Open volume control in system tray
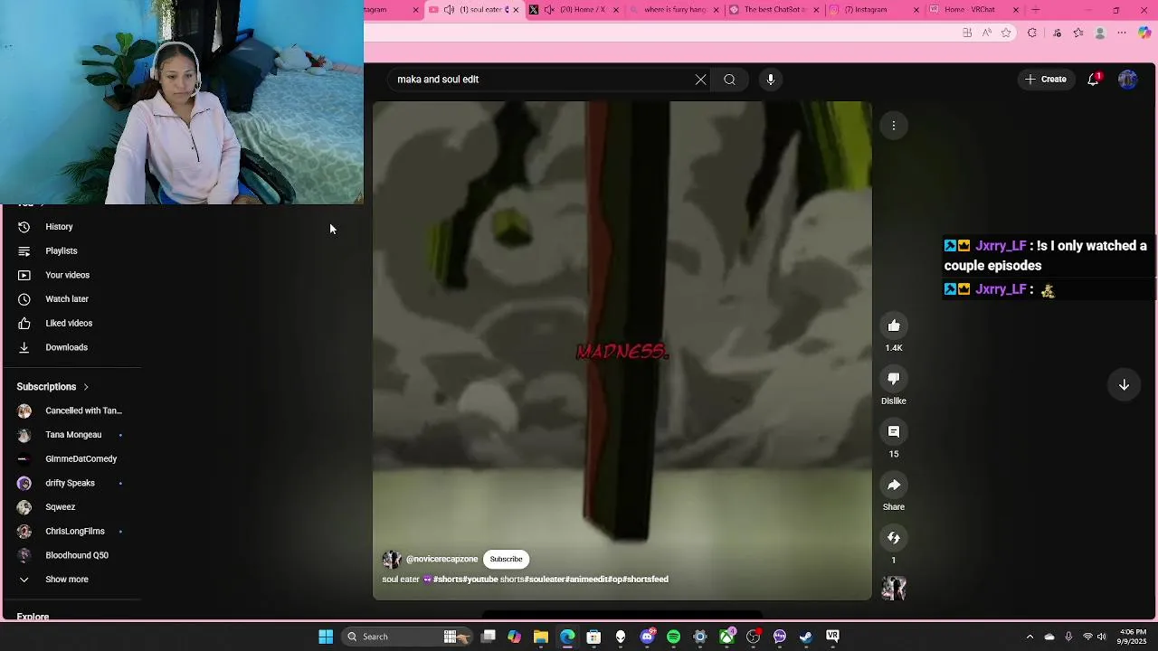Screen dimensions: 1158x651 [1102, 637]
